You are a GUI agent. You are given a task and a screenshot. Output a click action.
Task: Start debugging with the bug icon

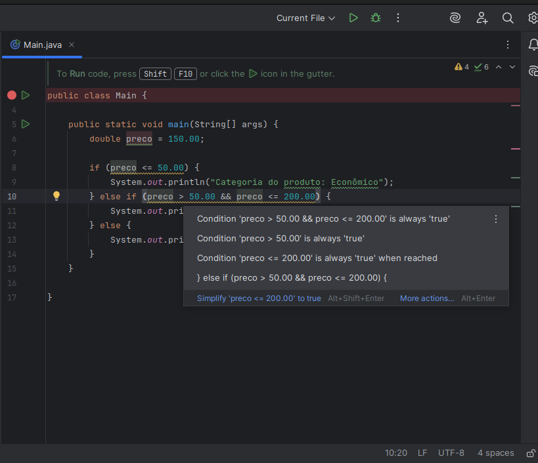376,18
